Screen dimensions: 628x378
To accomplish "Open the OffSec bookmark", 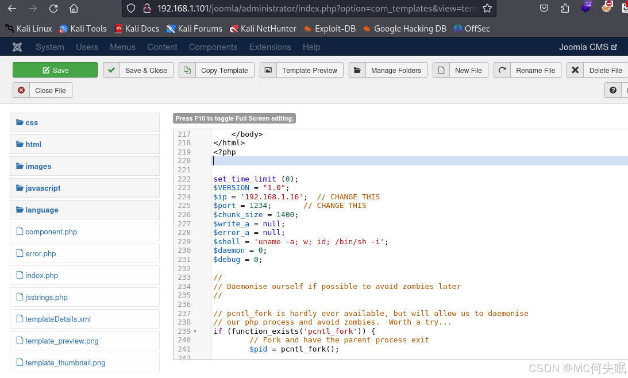I will click(472, 28).
